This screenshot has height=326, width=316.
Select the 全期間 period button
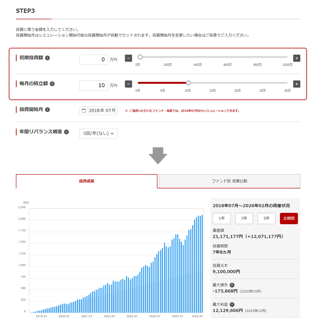[x=289, y=218]
